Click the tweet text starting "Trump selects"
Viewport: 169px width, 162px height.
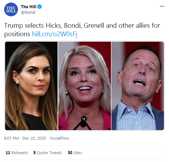(82, 30)
